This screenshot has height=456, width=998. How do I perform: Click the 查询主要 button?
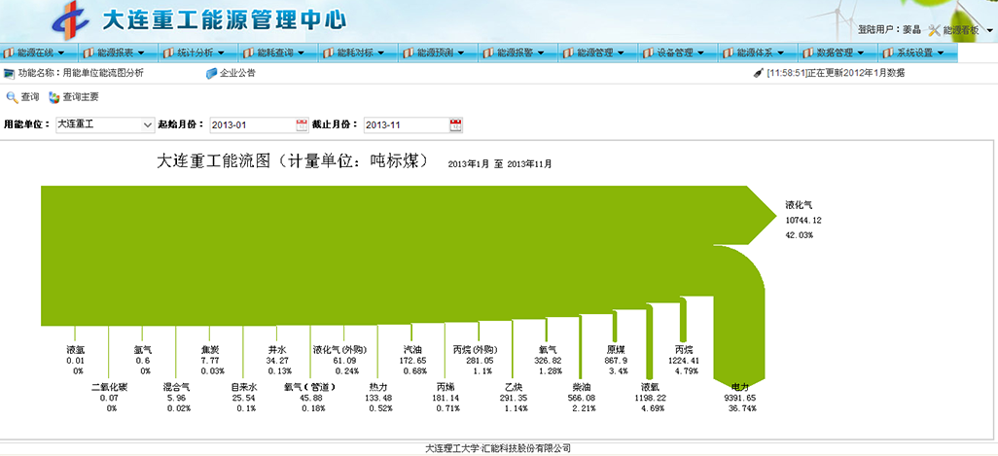coord(80,97)
